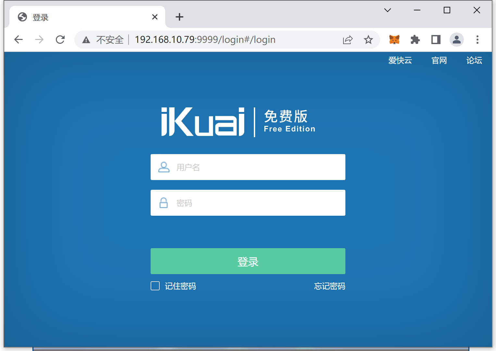Click the browser forward arrow
The image size is (496, 351).
pos(39,40)
